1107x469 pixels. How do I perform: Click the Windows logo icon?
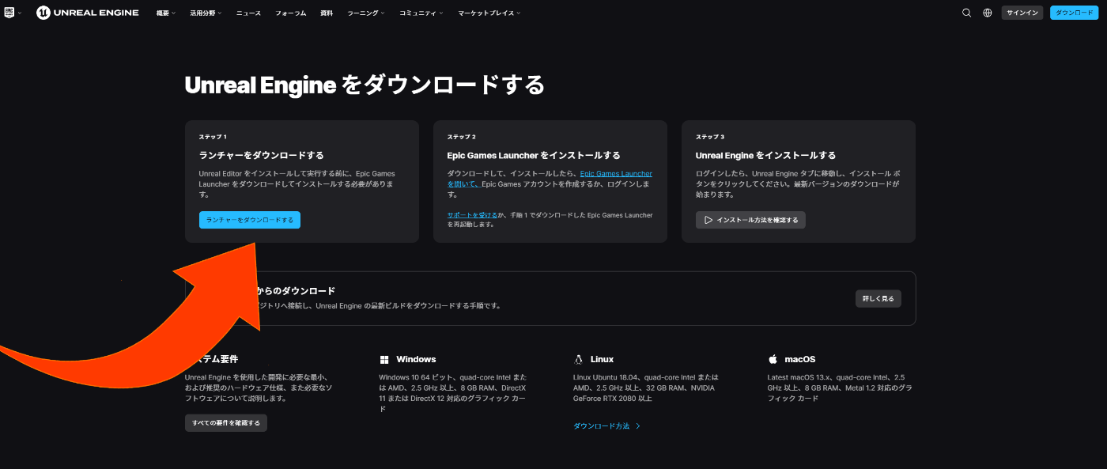point(384,359)
